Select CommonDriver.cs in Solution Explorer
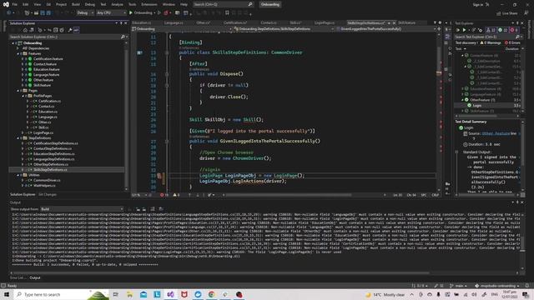The width and height of the screenshot is (534, 300). (x=47, y=180)
